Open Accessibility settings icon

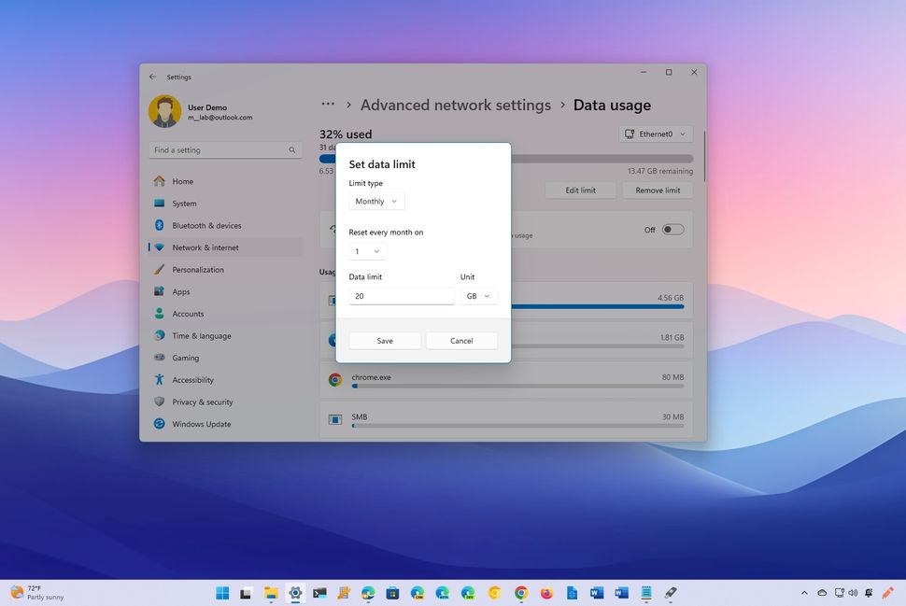pyautogui.click(x=161, y=380)
